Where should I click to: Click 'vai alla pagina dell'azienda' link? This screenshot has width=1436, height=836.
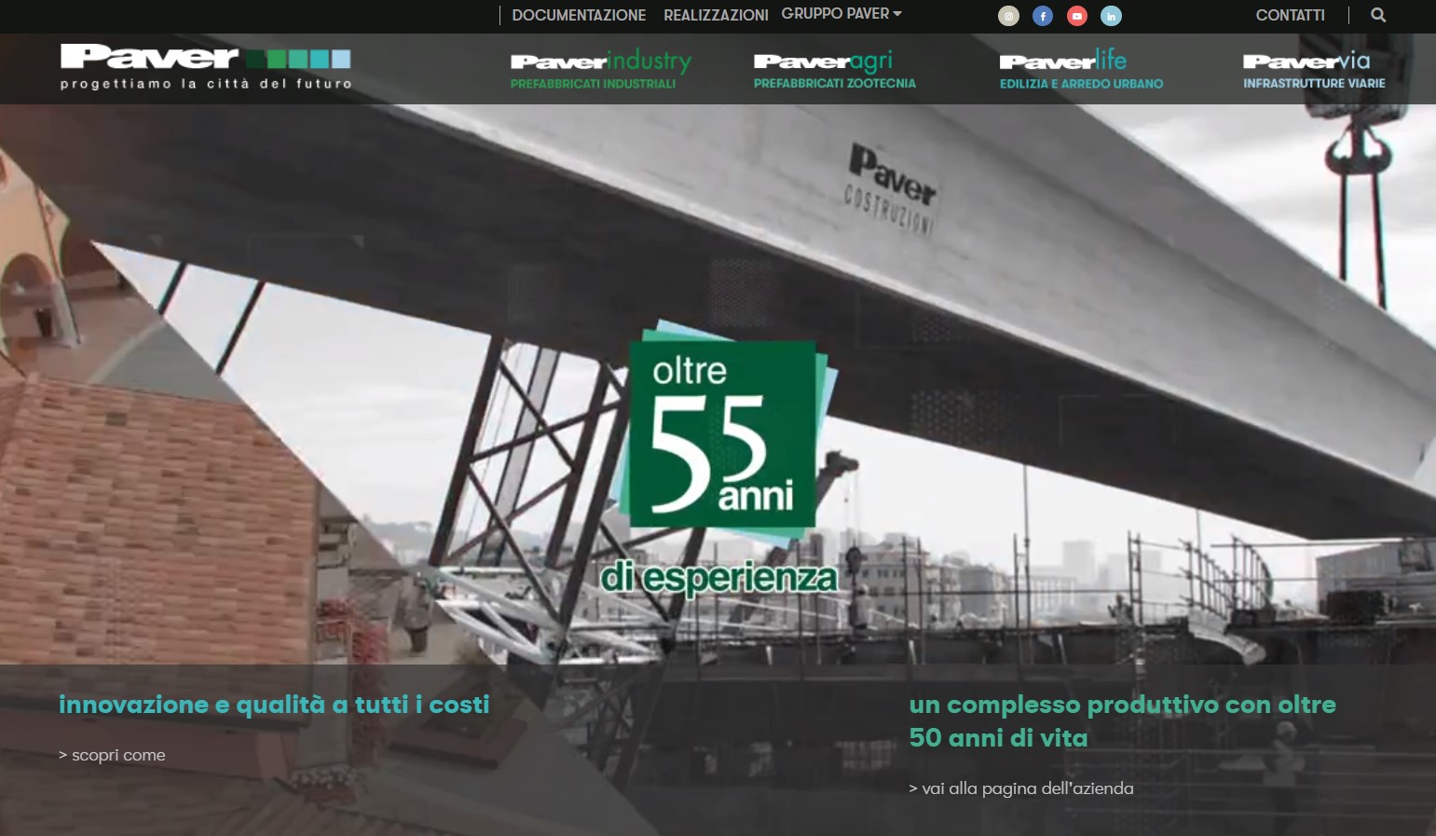click(1021, 788)
